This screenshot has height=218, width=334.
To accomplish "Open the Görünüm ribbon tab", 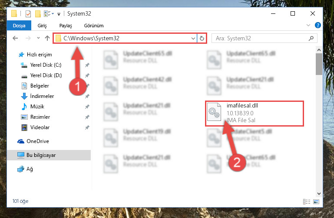I will (x=94, y=26).
